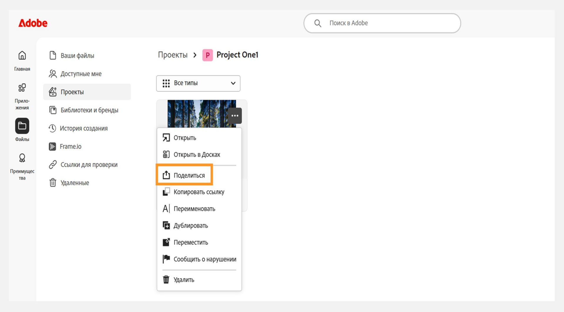Viewport: 564px width, 312px height.
Task: Click the Ссылки для проверки link icon
Action: pyautogui.click(x=53, y=165)
